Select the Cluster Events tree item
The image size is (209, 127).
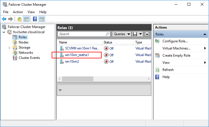coord(29,58)
